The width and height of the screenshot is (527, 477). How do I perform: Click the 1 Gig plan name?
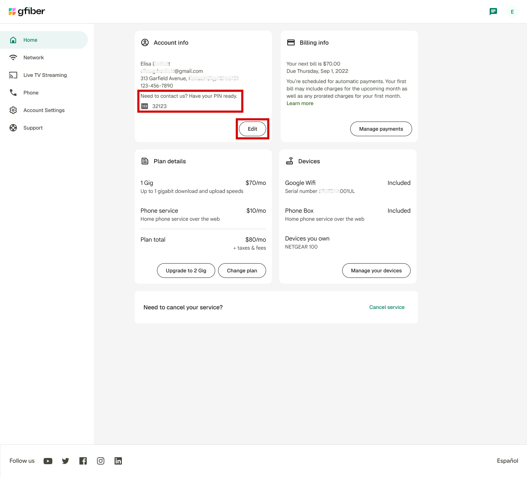click(147, 183)
